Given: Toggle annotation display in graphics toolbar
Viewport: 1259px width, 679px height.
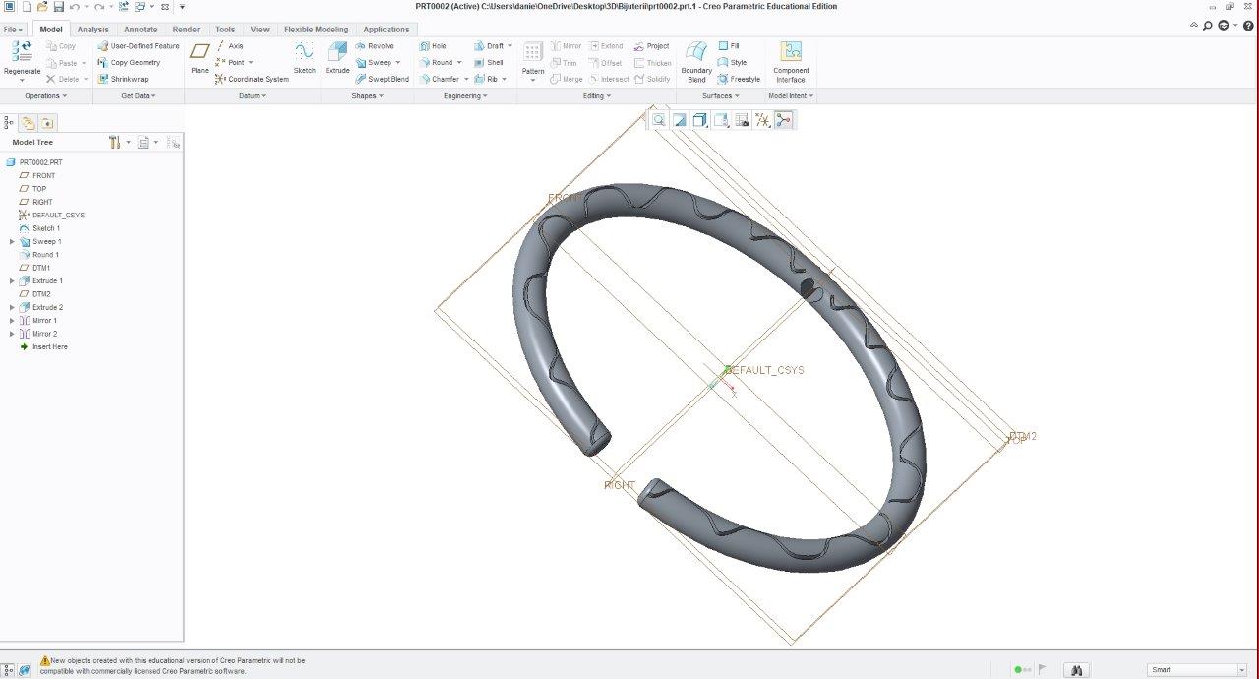Looking at the screenshot, I should (x=742, y=120).
